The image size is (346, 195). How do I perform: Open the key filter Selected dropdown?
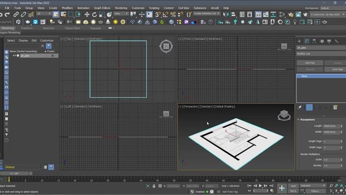(313, 186)
